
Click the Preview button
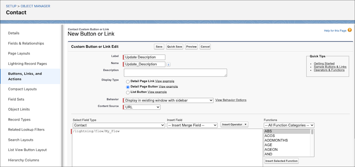point(191,47)
